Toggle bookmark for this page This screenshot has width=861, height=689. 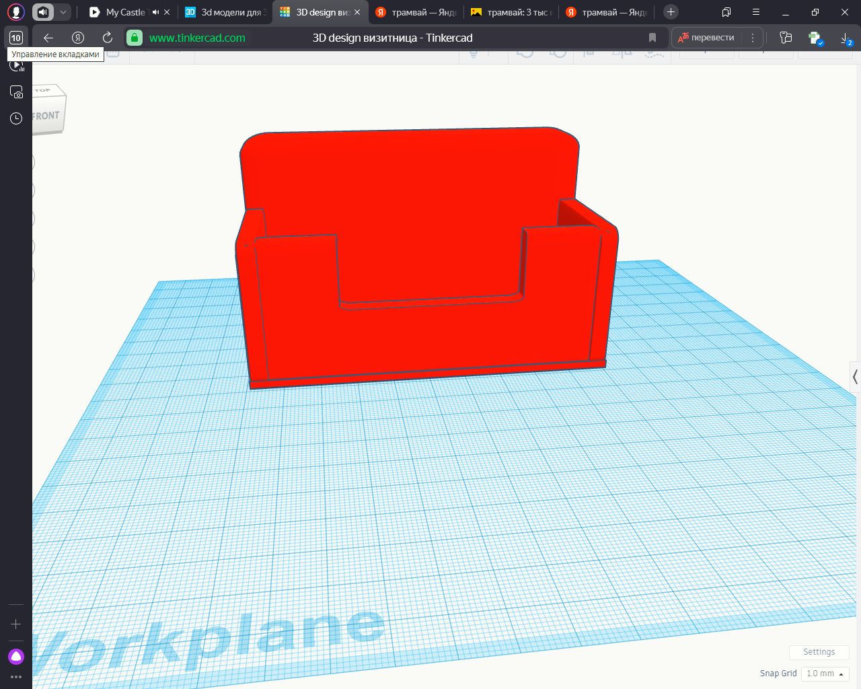[x=652, y=38]
